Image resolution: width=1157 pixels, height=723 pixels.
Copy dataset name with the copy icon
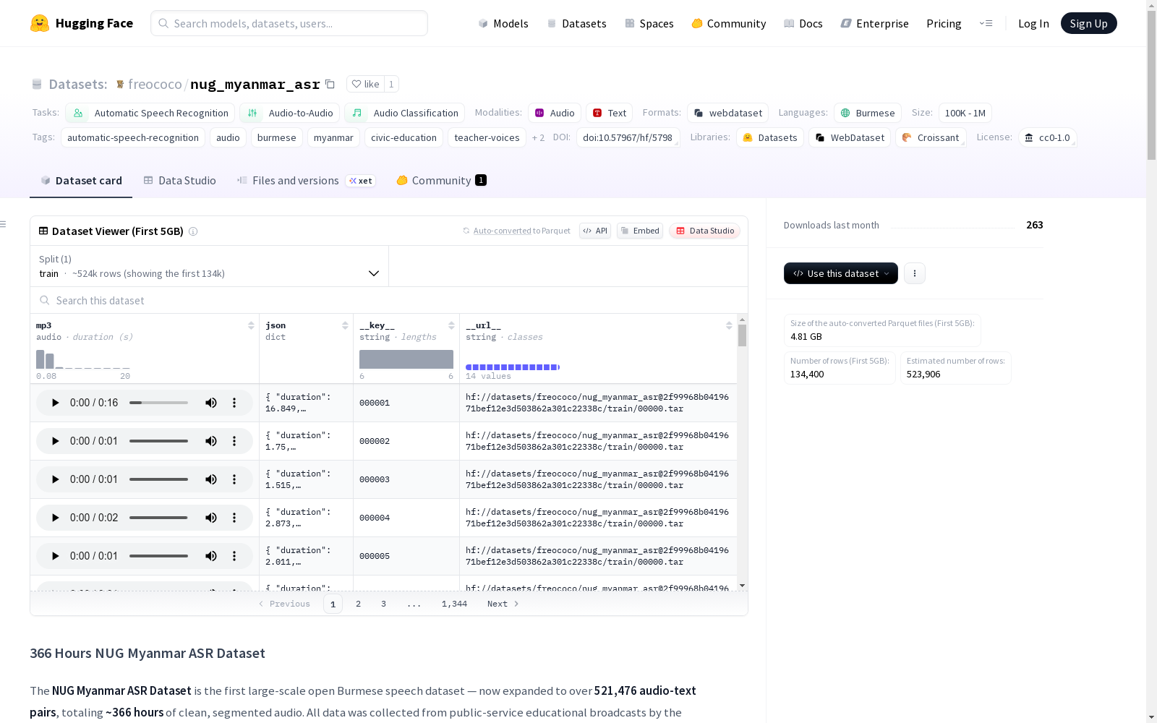click(330, 84)
